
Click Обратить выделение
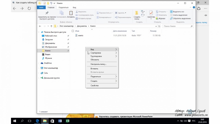pyautogui.click(x=180, y=18)
